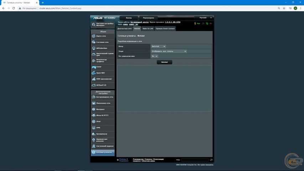
Task: Reload the router page
Action: point(14,8)
